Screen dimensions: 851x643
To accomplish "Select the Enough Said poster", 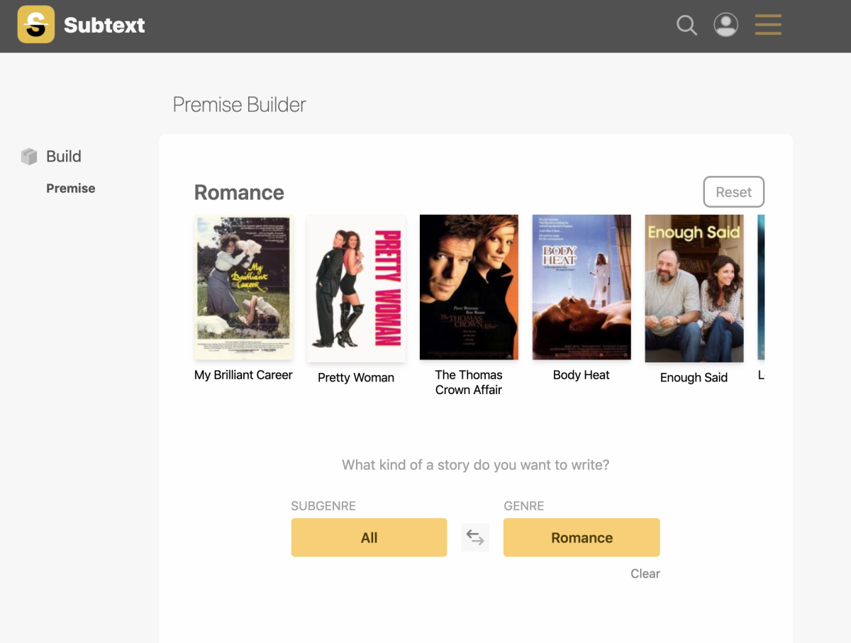I will 694,289.
